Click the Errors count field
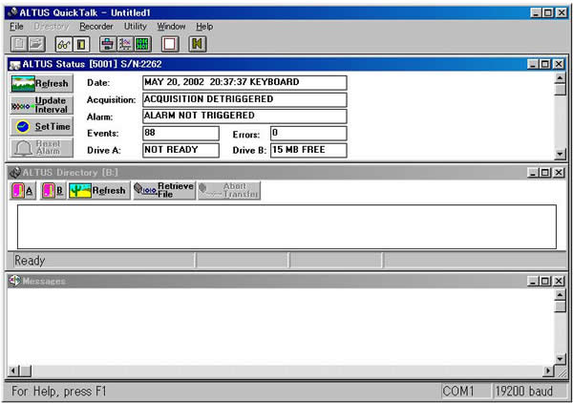This screenshot has height=403, width=573. click(308, 134)
